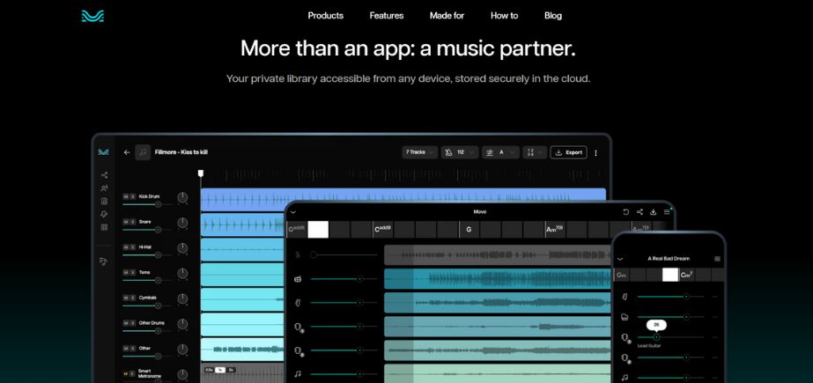Click the white highlighted chord cell on the tablet
813x383 pixels.
point(318,230)
